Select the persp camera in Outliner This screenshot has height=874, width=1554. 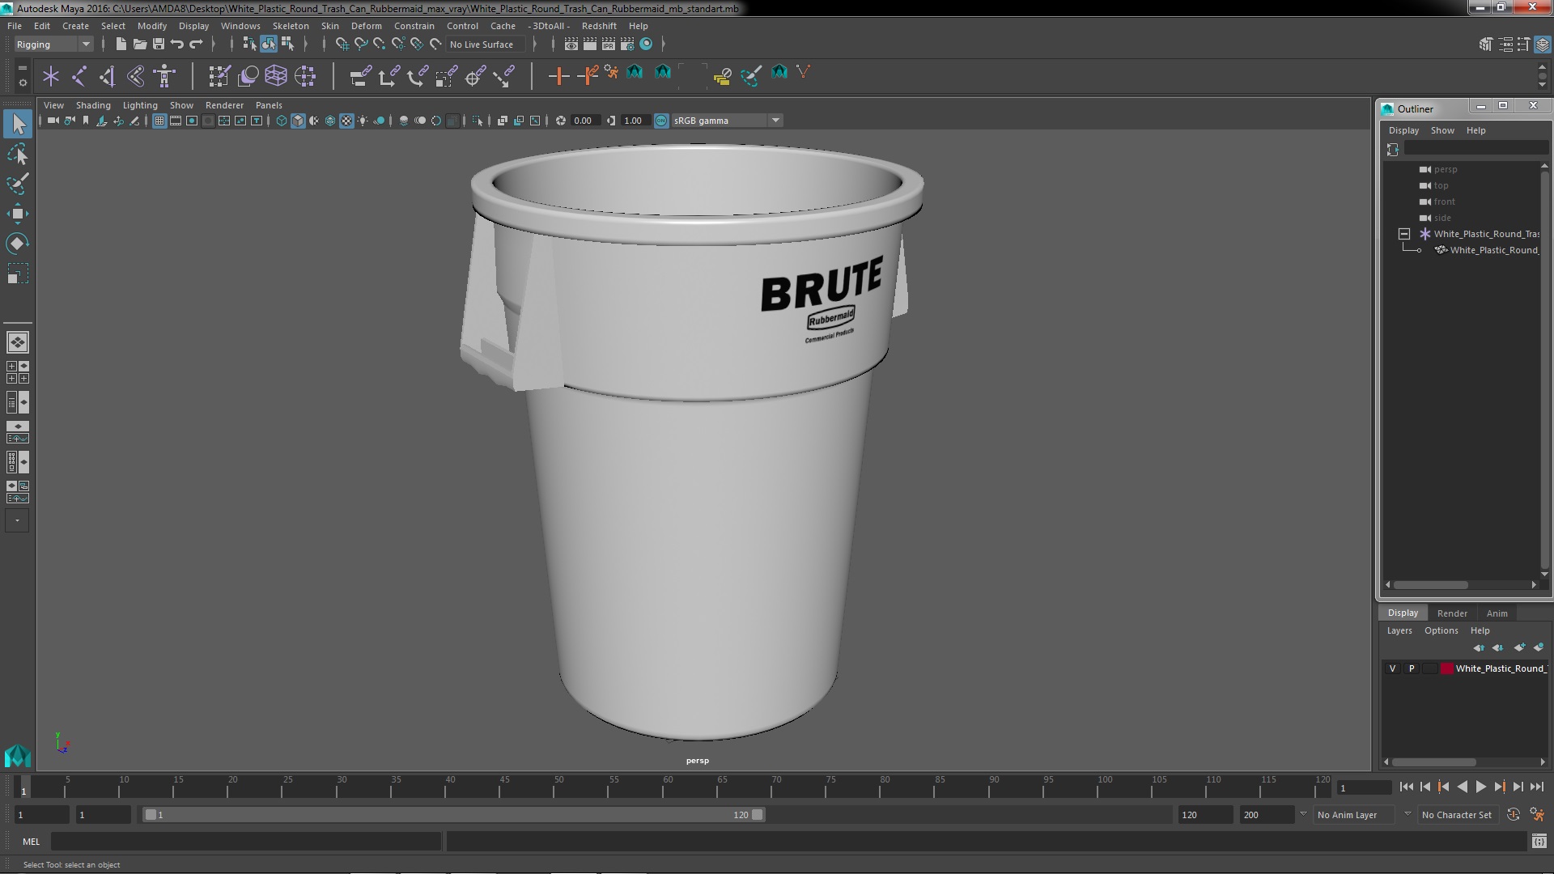coord(1446,169)
